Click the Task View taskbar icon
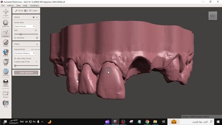Screen dimensions: 222x125 [163, 122]
